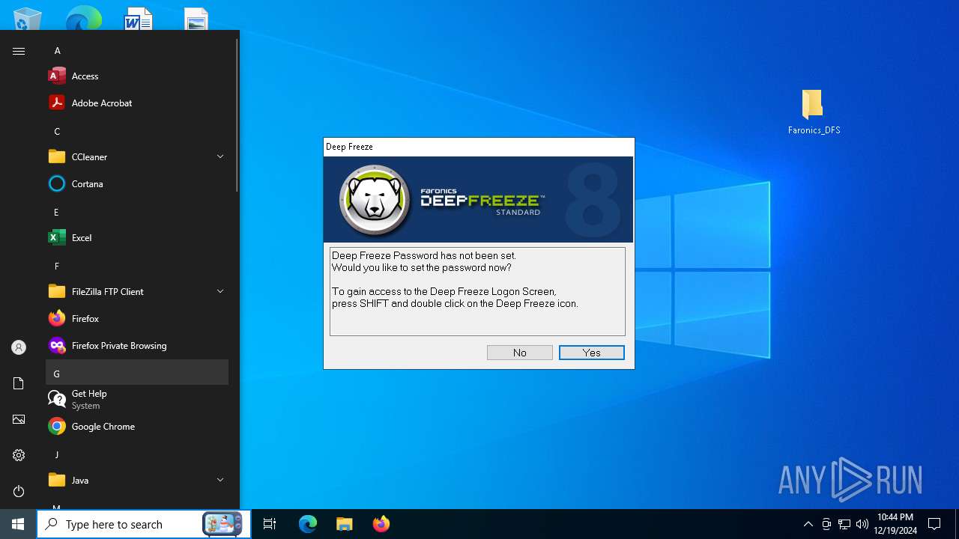Open Documents from Start sidebar
This screenshot has width=959, height=539.
(x=19, y=383)
